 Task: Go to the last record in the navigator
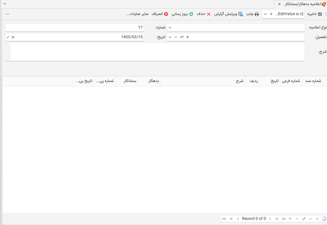[284, 219]
